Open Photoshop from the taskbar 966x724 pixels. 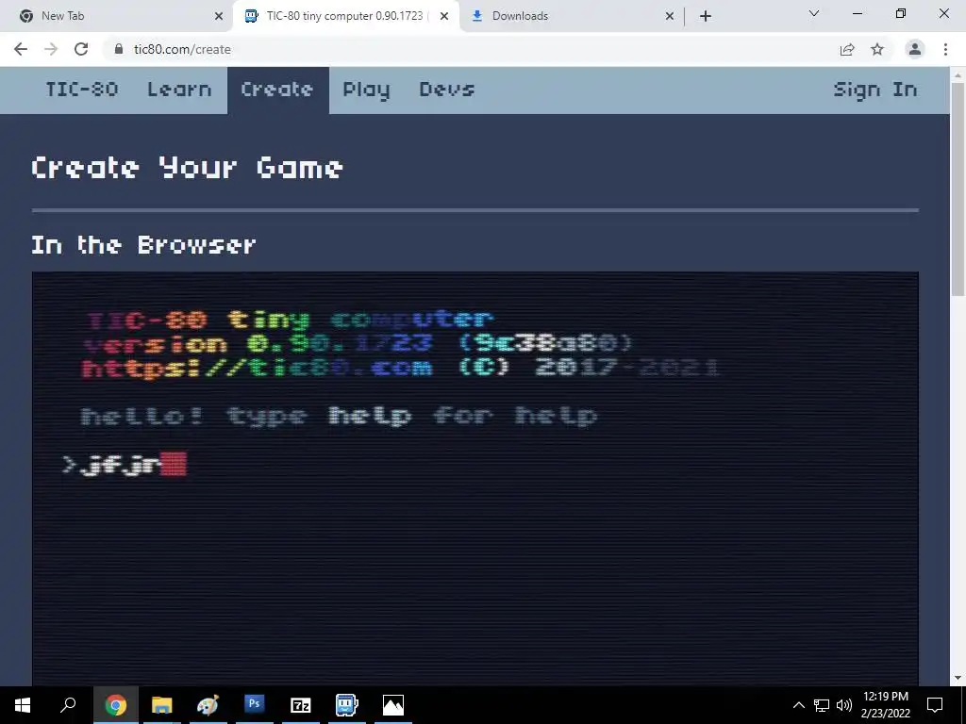[x=254, y=705]
